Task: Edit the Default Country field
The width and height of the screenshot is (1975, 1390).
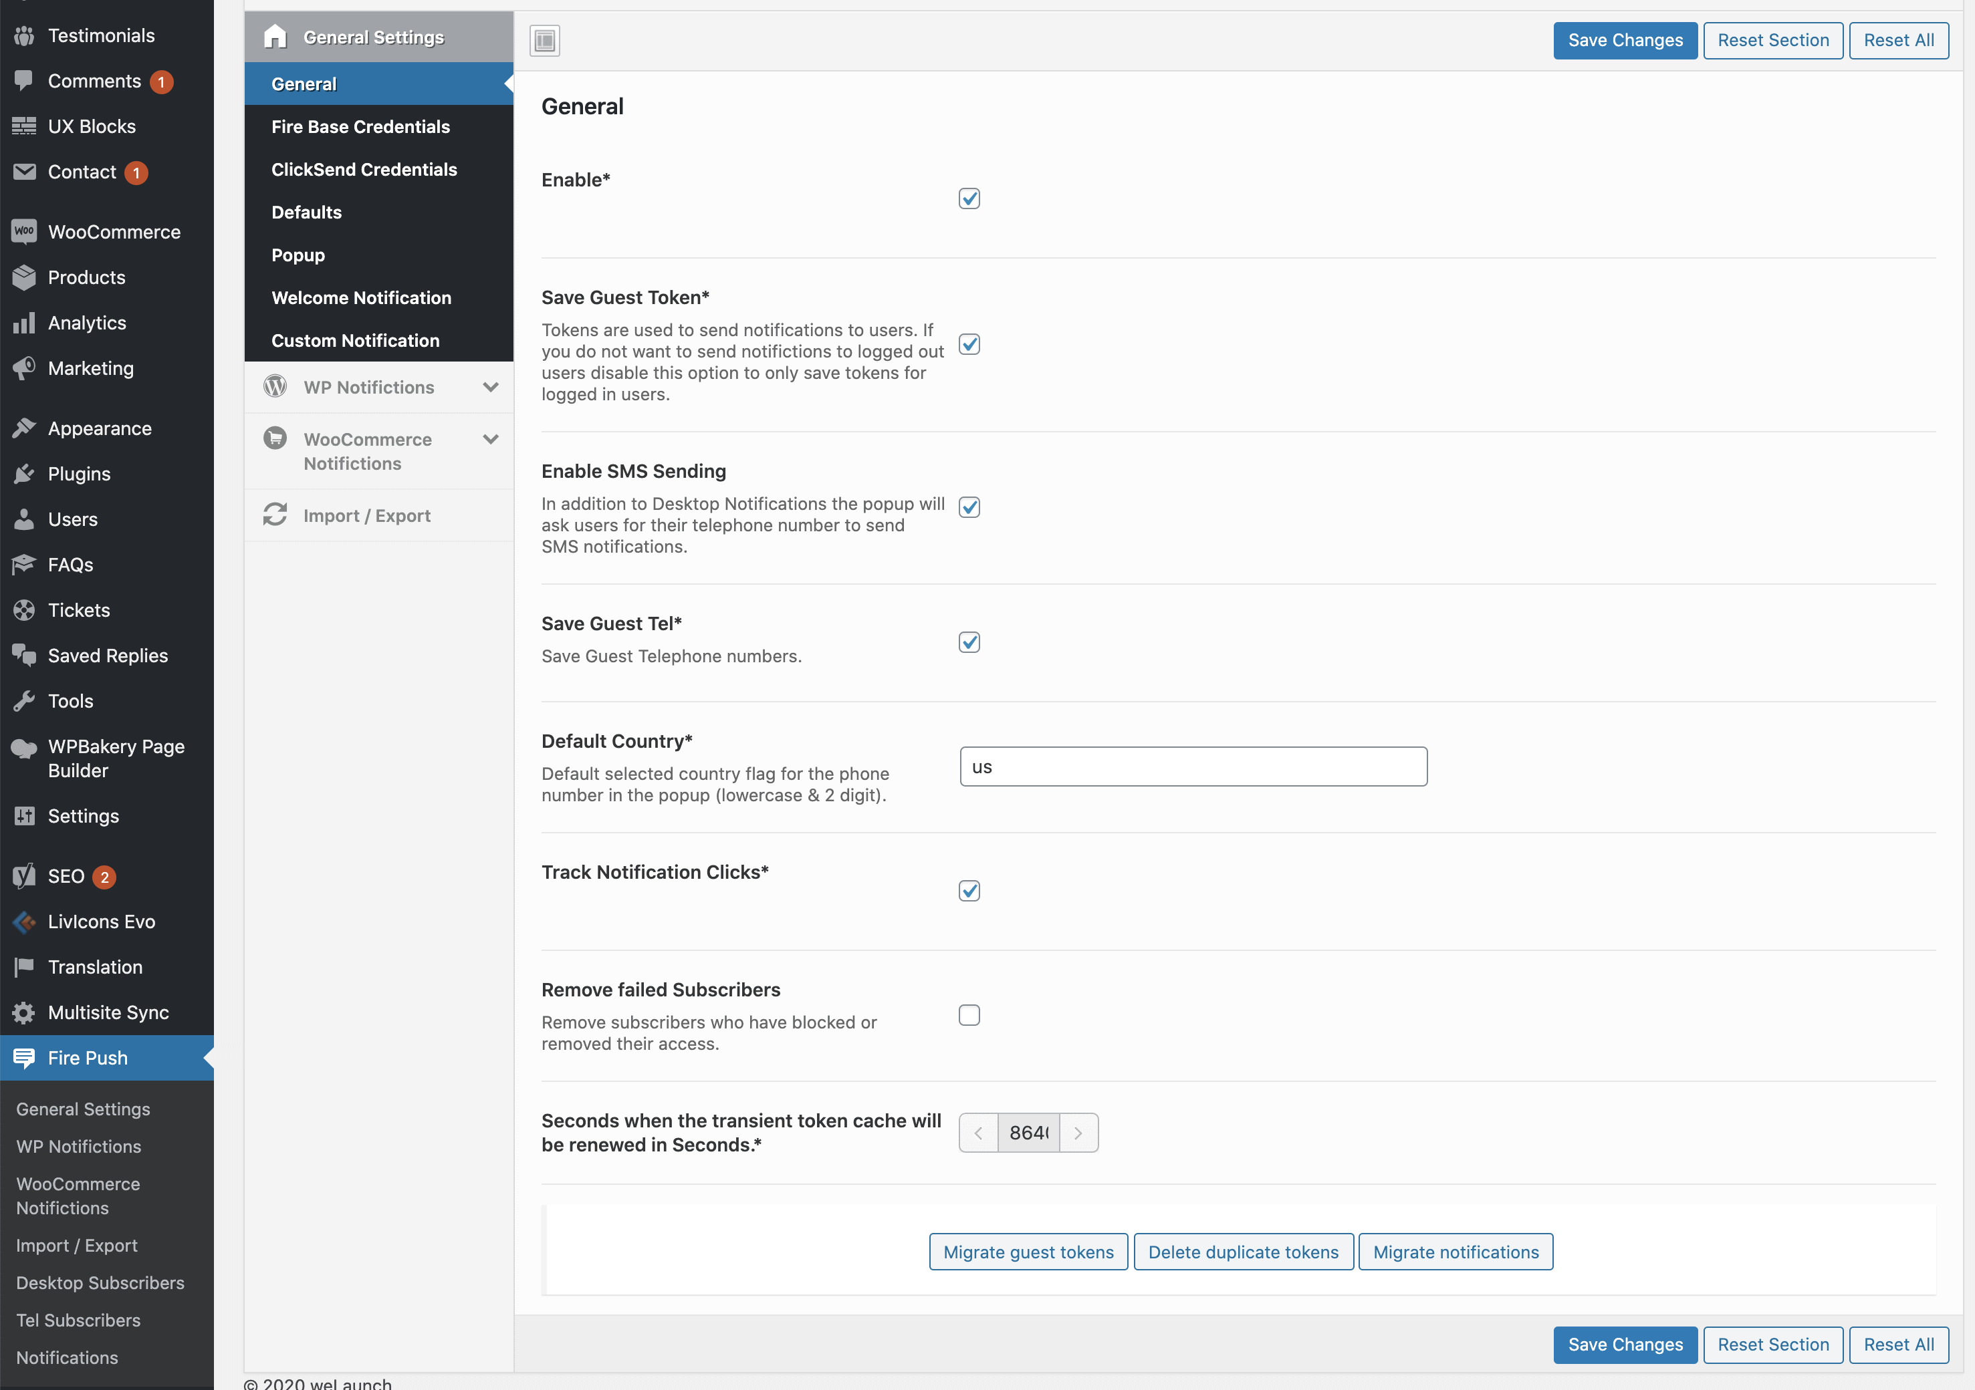Action: (1192, 766)
